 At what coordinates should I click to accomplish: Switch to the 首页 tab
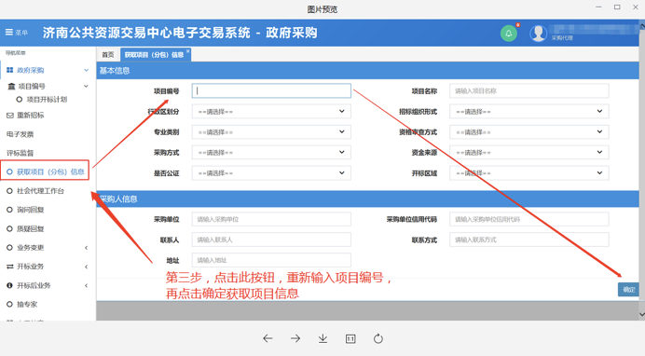point(108,55)
